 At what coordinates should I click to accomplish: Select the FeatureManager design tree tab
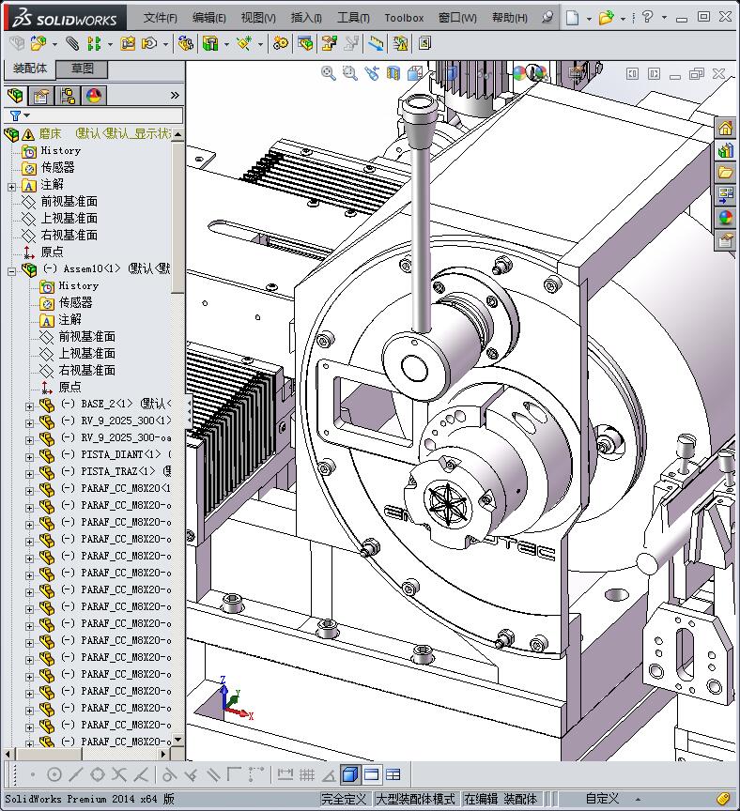click(16, 96)
